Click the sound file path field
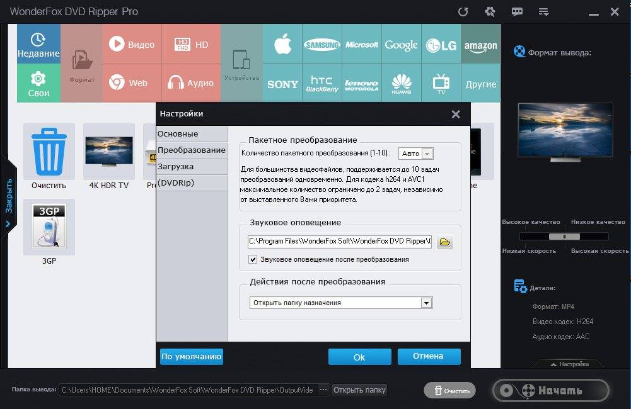 pyautogui.click(x=340, y=241)
